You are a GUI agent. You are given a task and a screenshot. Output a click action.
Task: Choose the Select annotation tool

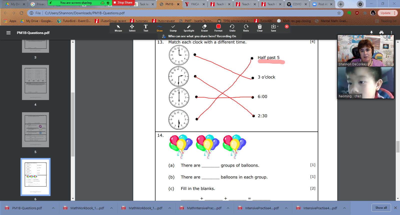[132, 28]
